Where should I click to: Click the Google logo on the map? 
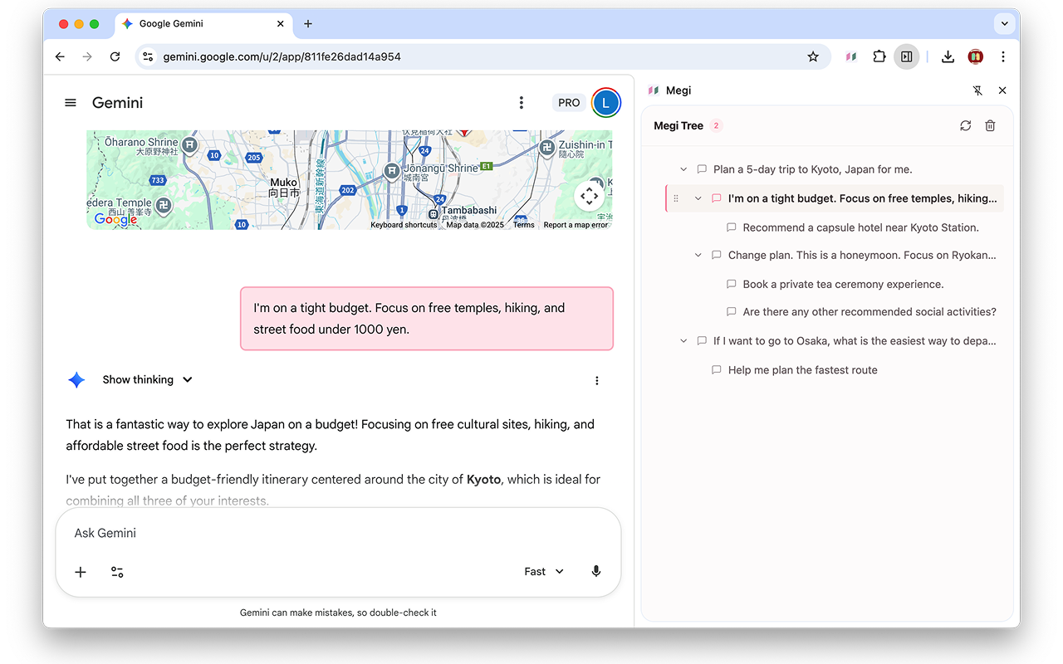coord(115,219)
